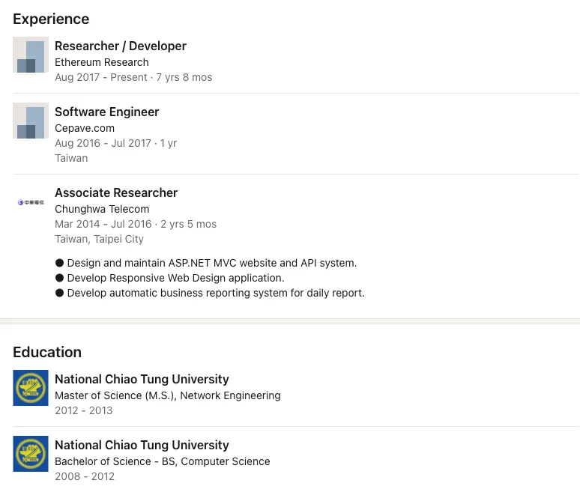Go to the Chunghwa Telecom company name
The height and width of the screenshot is (498, 580).
(x=102, y=209)
